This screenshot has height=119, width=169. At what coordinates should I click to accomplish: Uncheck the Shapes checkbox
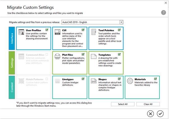(x=119, y=79)
